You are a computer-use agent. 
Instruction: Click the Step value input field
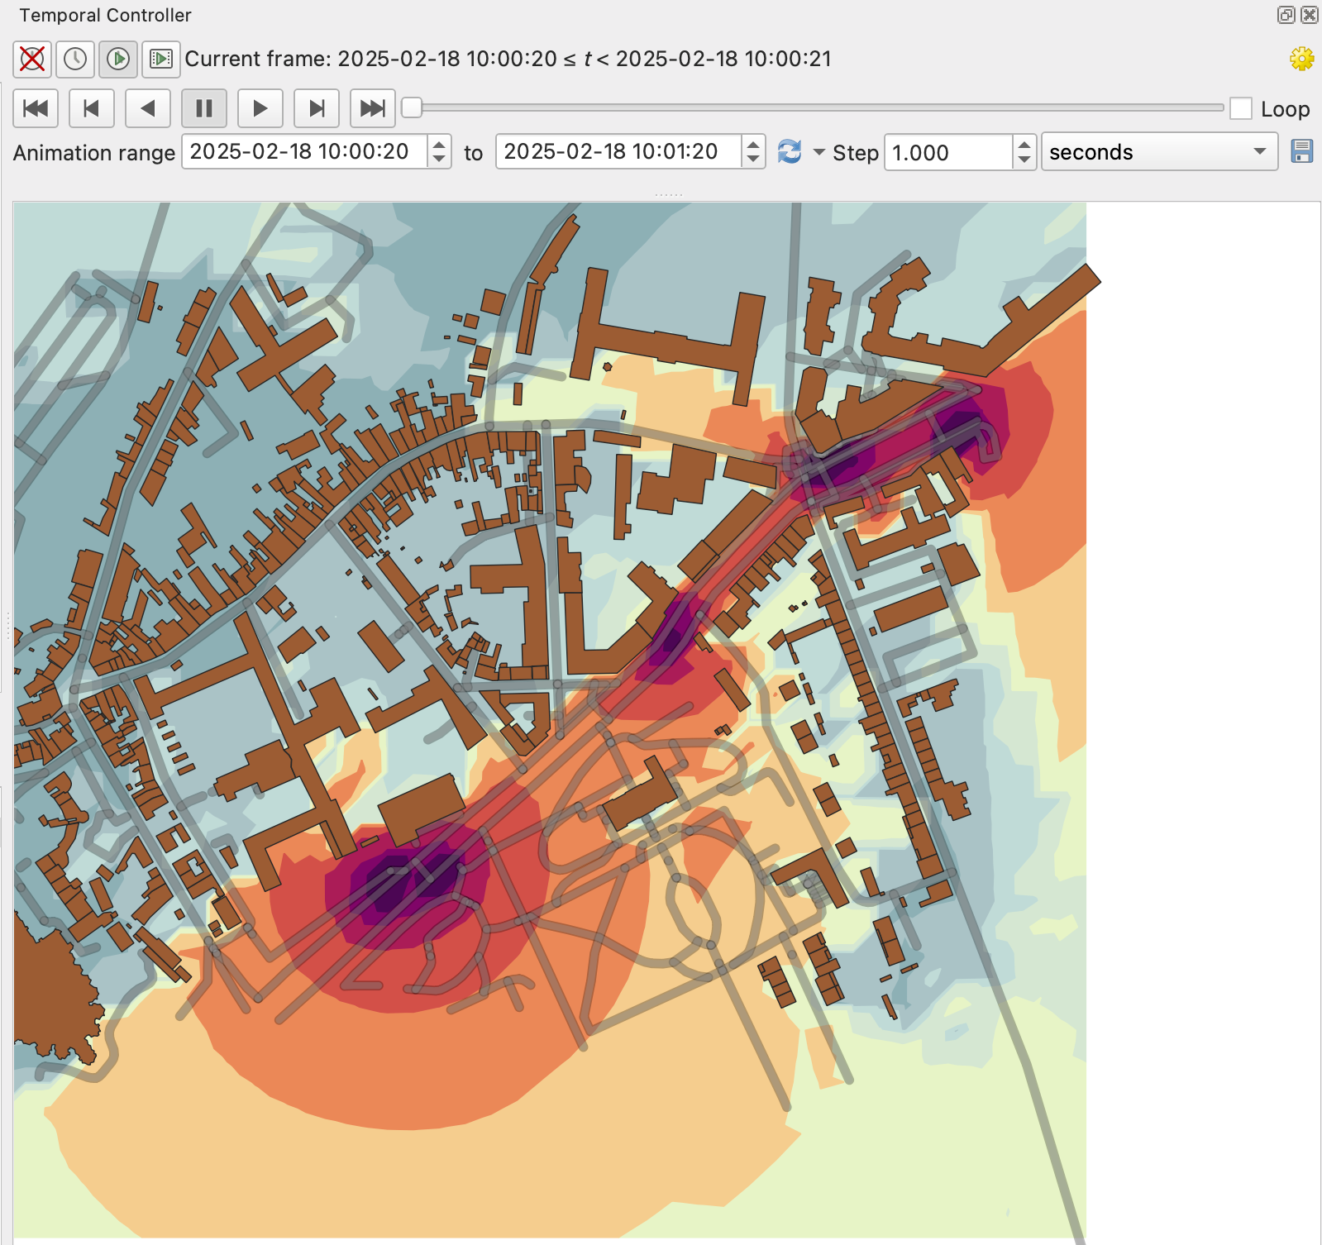[948, 153]
